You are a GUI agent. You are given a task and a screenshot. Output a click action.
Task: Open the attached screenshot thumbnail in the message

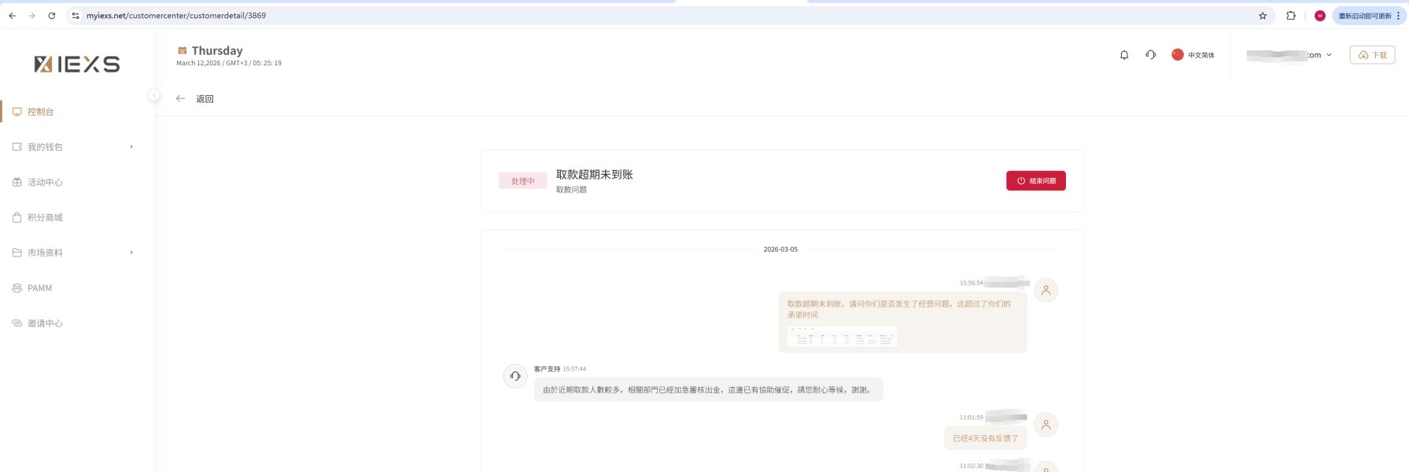tap(842, 337)
